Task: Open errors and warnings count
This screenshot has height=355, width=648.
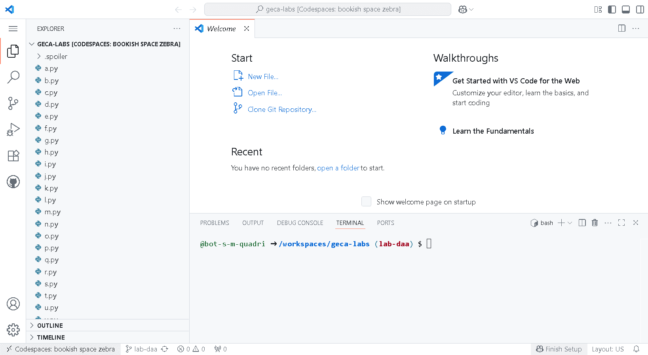Action: point(191,349)
